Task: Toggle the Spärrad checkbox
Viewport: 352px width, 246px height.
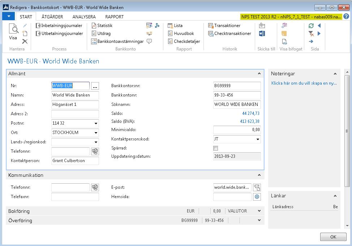Action: (215, 148)
